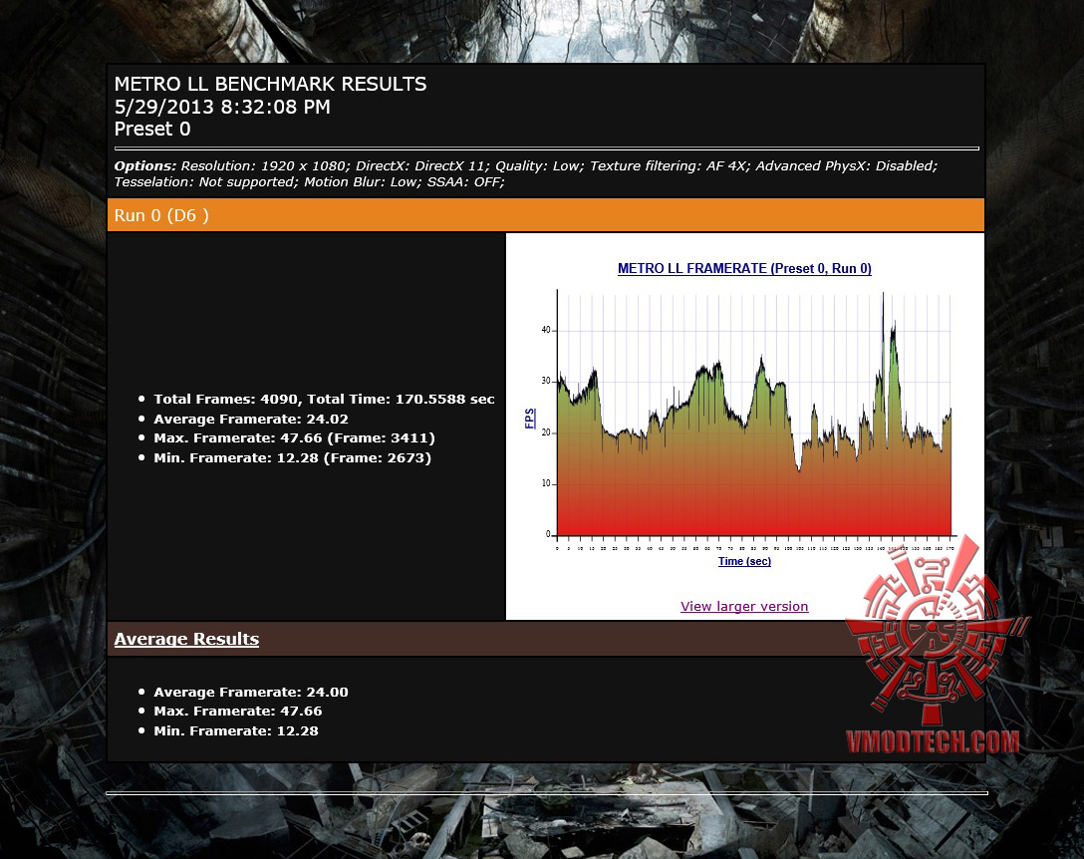
Task: Click 'Max. Framerate: 47.66' under Average Results
Action: (238, 712)
